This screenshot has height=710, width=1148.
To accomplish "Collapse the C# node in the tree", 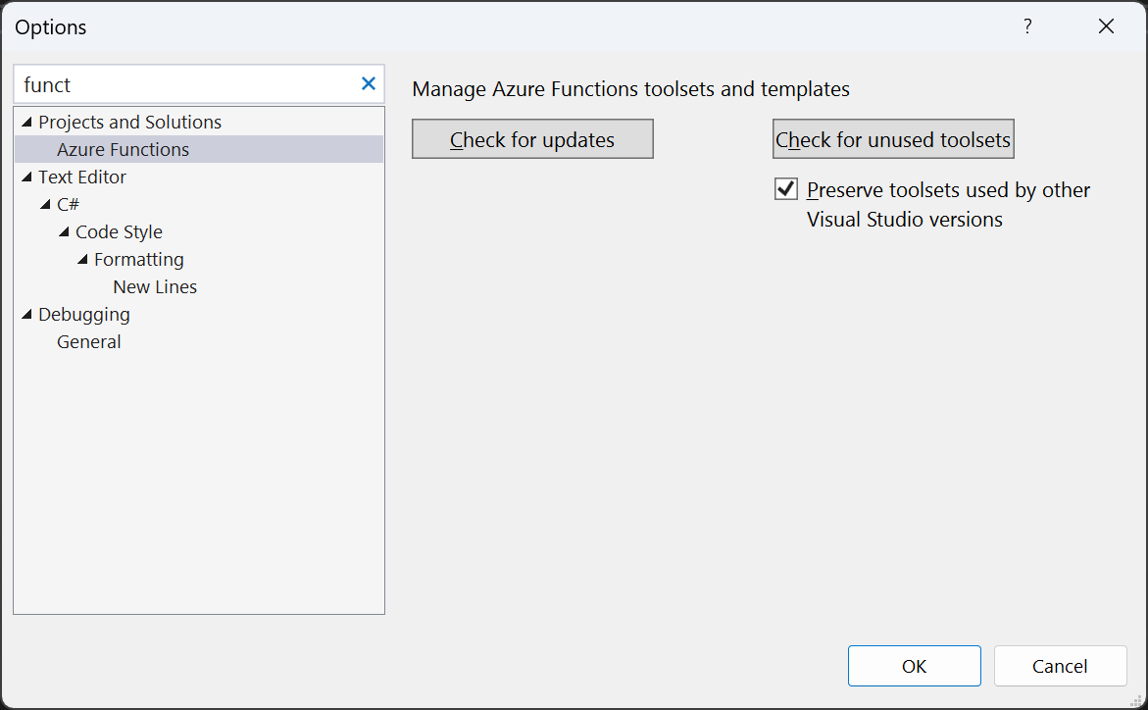I will [46, 204].
